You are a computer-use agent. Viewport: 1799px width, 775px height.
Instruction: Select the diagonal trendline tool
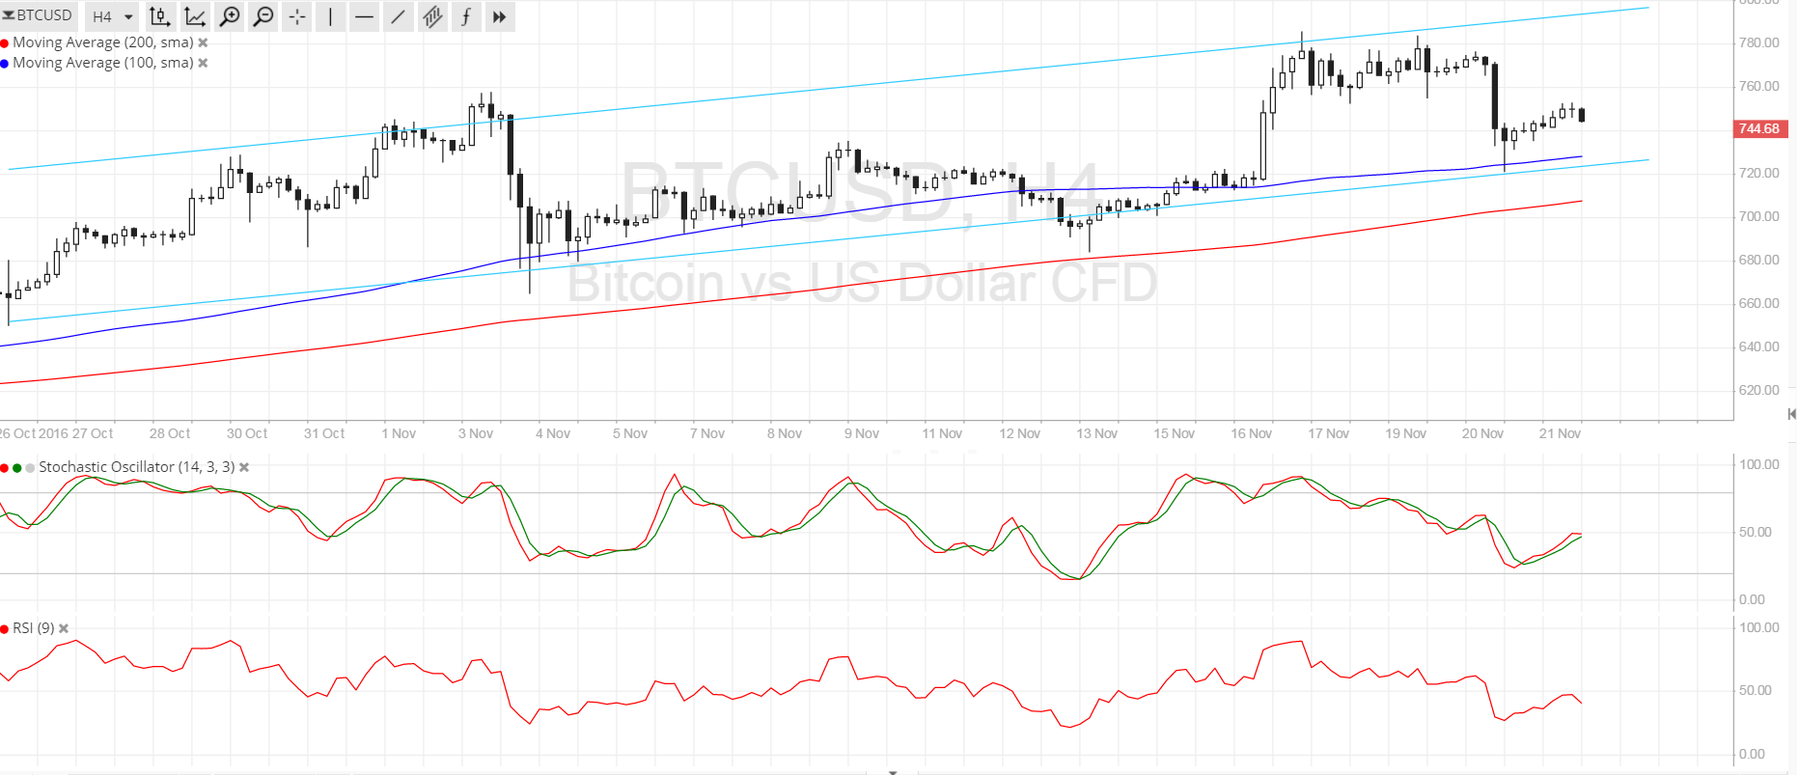(x=398, y=16)
